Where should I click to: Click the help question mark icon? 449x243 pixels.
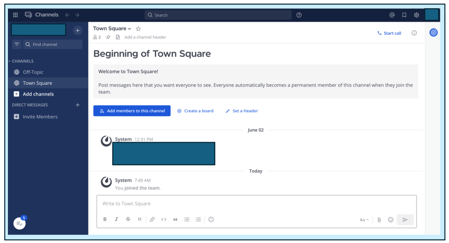coord(299,15)
